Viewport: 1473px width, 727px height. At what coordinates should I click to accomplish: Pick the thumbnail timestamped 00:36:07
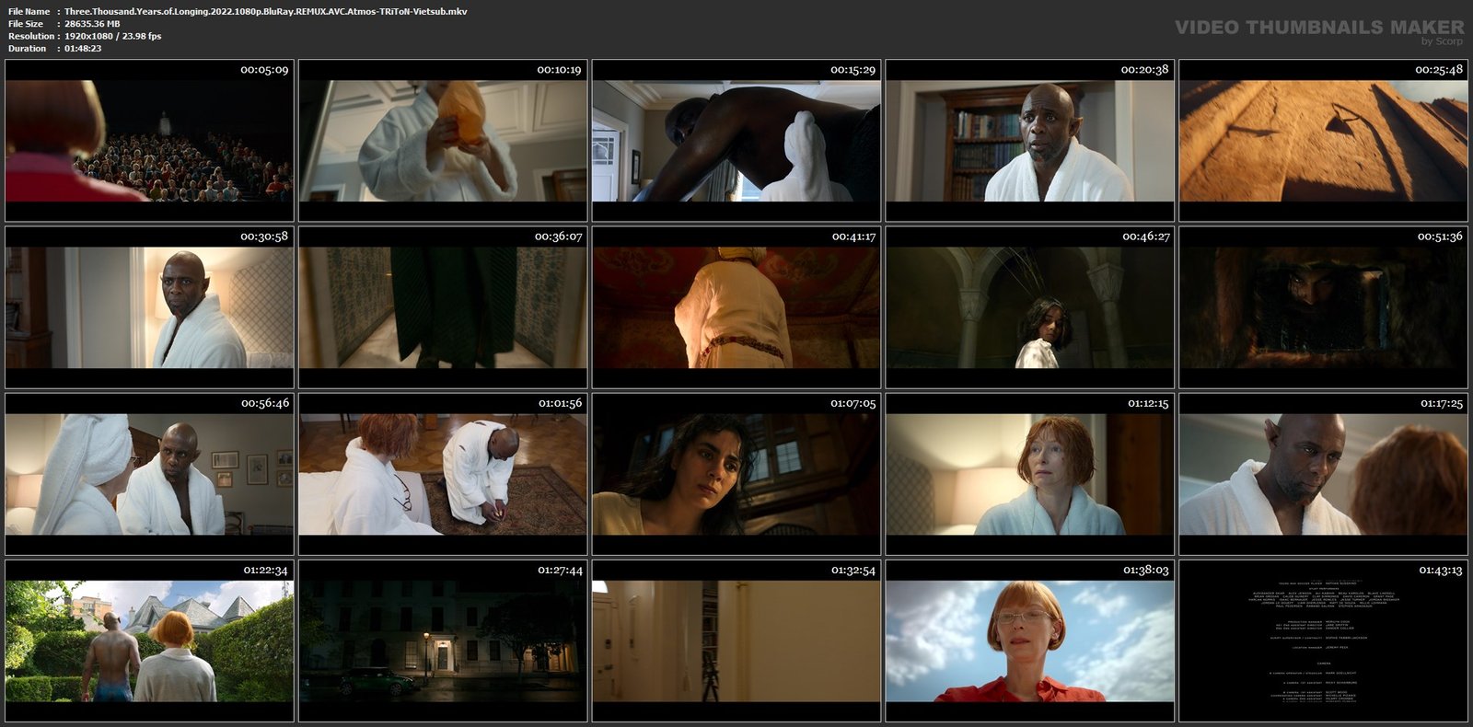pos(443,307)
